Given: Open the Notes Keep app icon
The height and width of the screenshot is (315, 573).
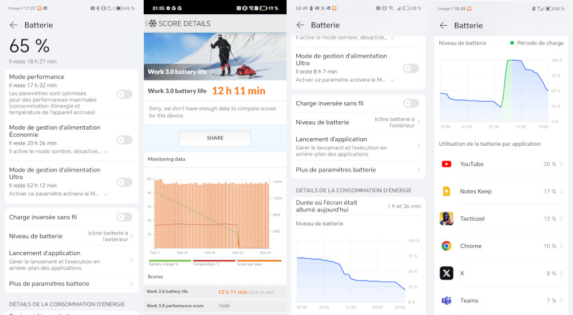Looking at the screenshot, I should coord(446,192).
